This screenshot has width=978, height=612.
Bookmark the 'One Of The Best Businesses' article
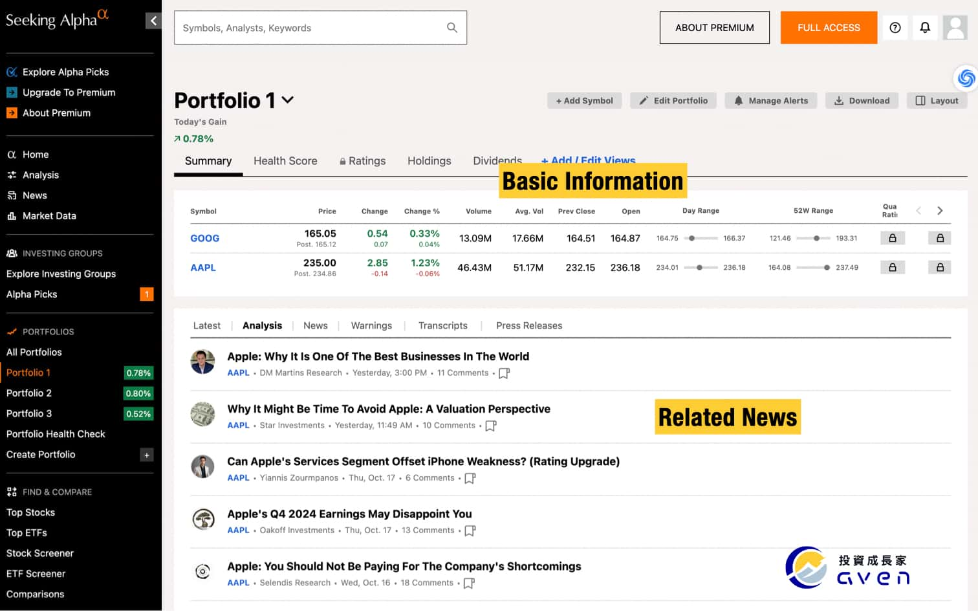[505, 373]
